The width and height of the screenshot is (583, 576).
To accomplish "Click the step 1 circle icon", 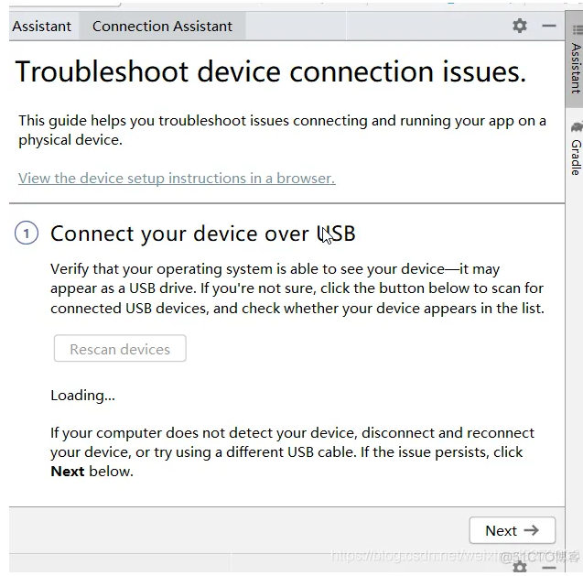I will (26, 234).
